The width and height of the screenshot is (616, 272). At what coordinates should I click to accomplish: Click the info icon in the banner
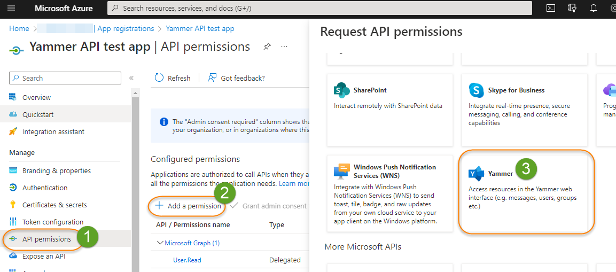(164, 122)
